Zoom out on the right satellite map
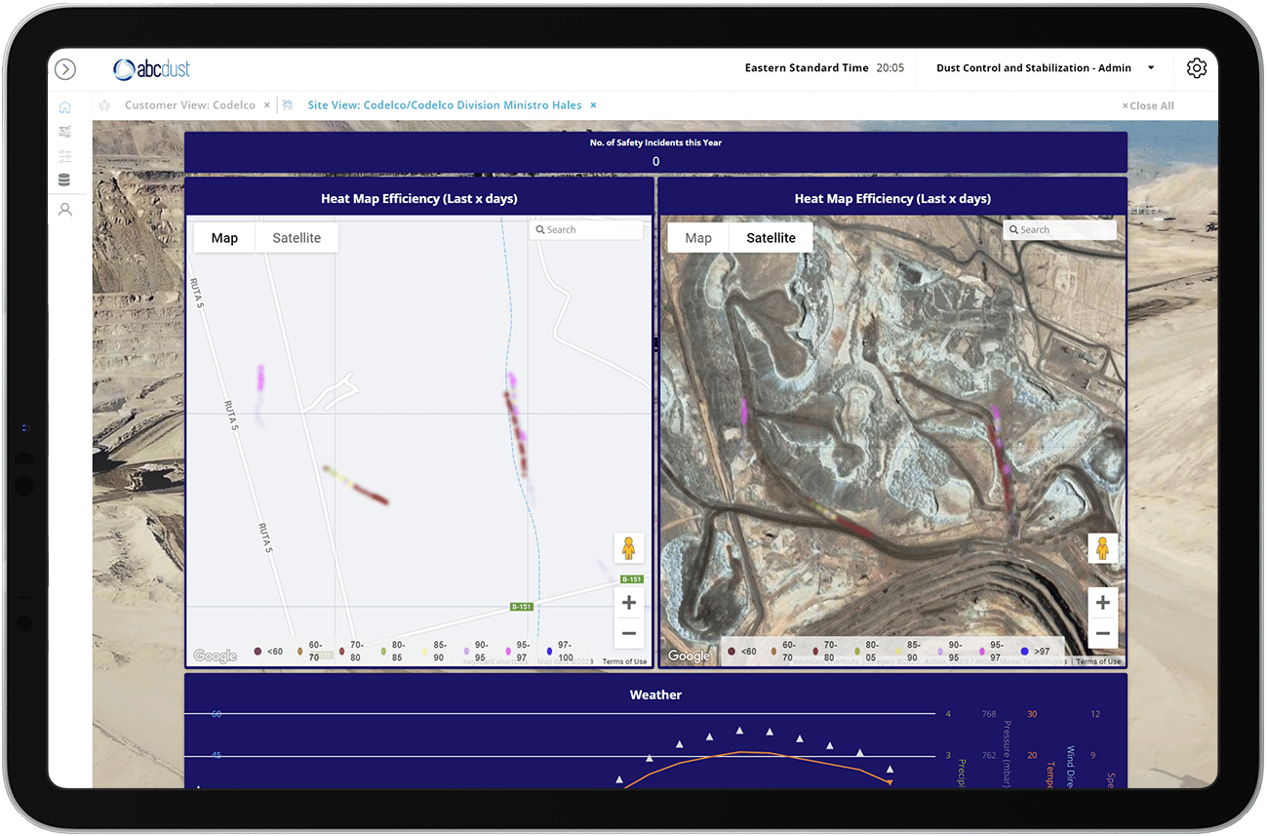This screenshot has width=1268, height=836. click(1103, 633)
